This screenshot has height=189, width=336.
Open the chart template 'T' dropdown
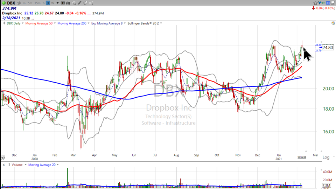coord(63,3)
